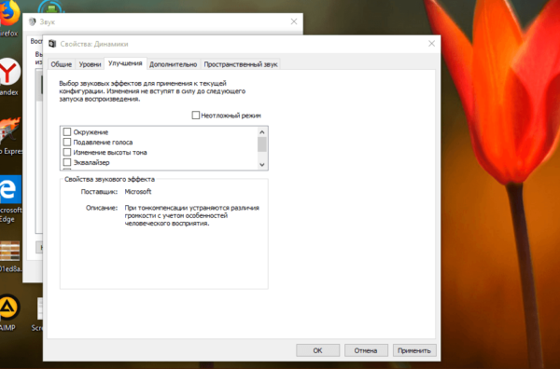
Task: Click Свойства звукового эффекта group title
Action: pyautogui.click(x=109, y=179)
